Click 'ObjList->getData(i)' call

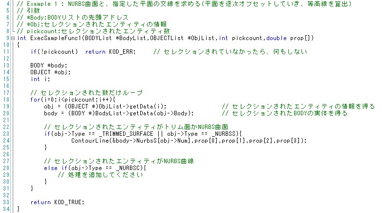click(132, 106)
